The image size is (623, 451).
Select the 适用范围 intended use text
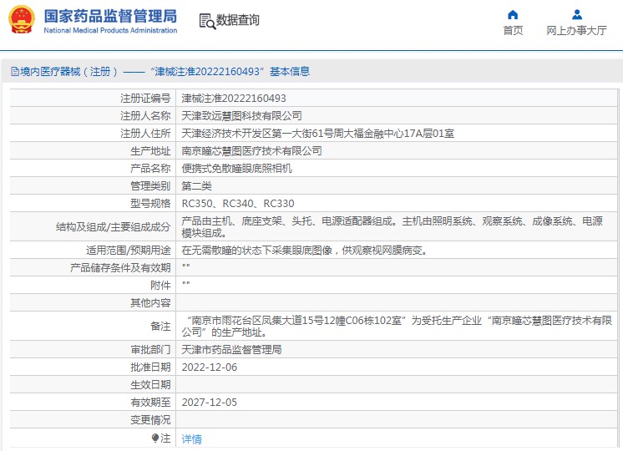(305, 251)
